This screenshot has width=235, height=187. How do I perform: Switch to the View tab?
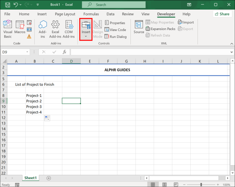pyautogui.click(x=145, y=14)
